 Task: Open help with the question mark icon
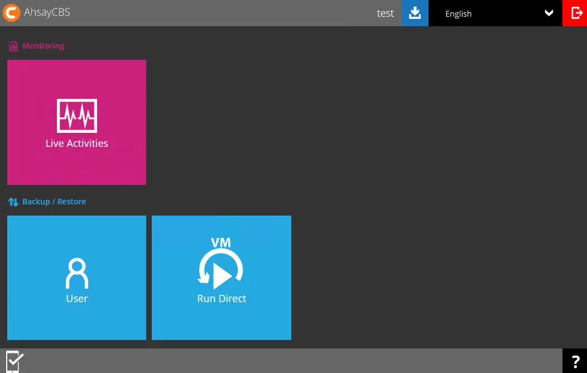click(x=575, y=361)
